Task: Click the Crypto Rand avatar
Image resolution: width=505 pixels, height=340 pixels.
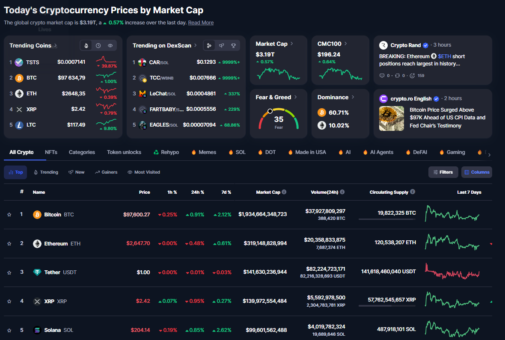Action: pyautogui.click(x=383, y=45)
